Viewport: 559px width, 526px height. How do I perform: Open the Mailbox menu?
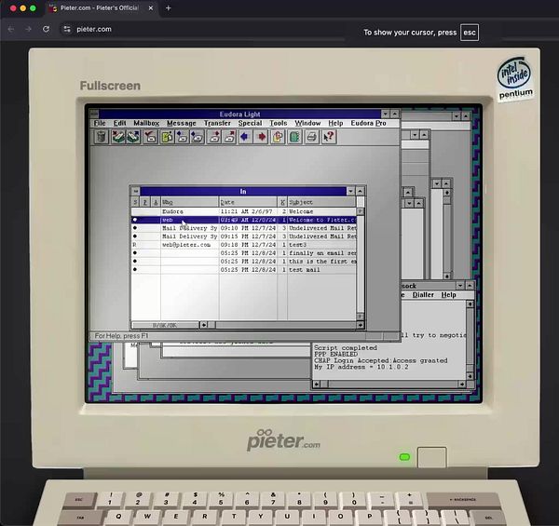point(146,123)
